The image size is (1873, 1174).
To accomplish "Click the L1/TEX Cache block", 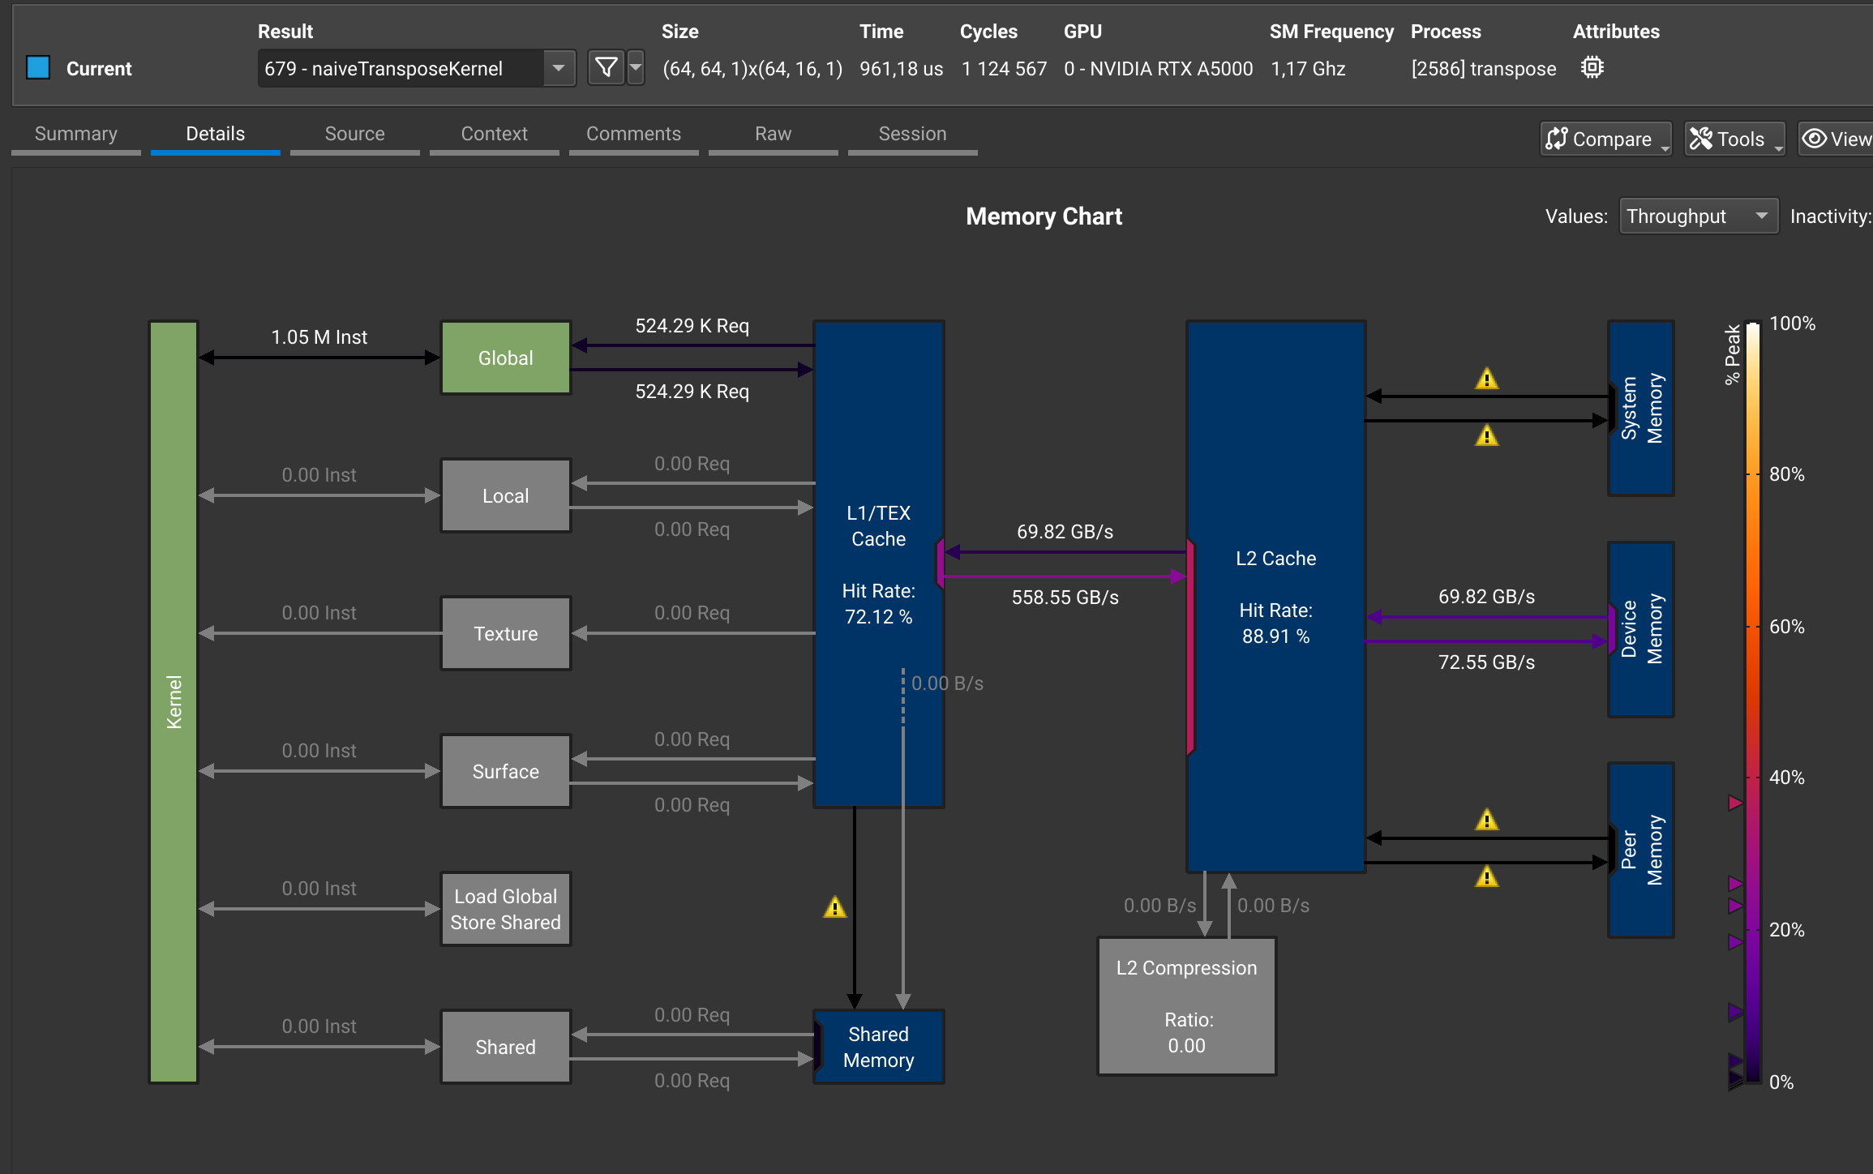I will coord(879,564).
